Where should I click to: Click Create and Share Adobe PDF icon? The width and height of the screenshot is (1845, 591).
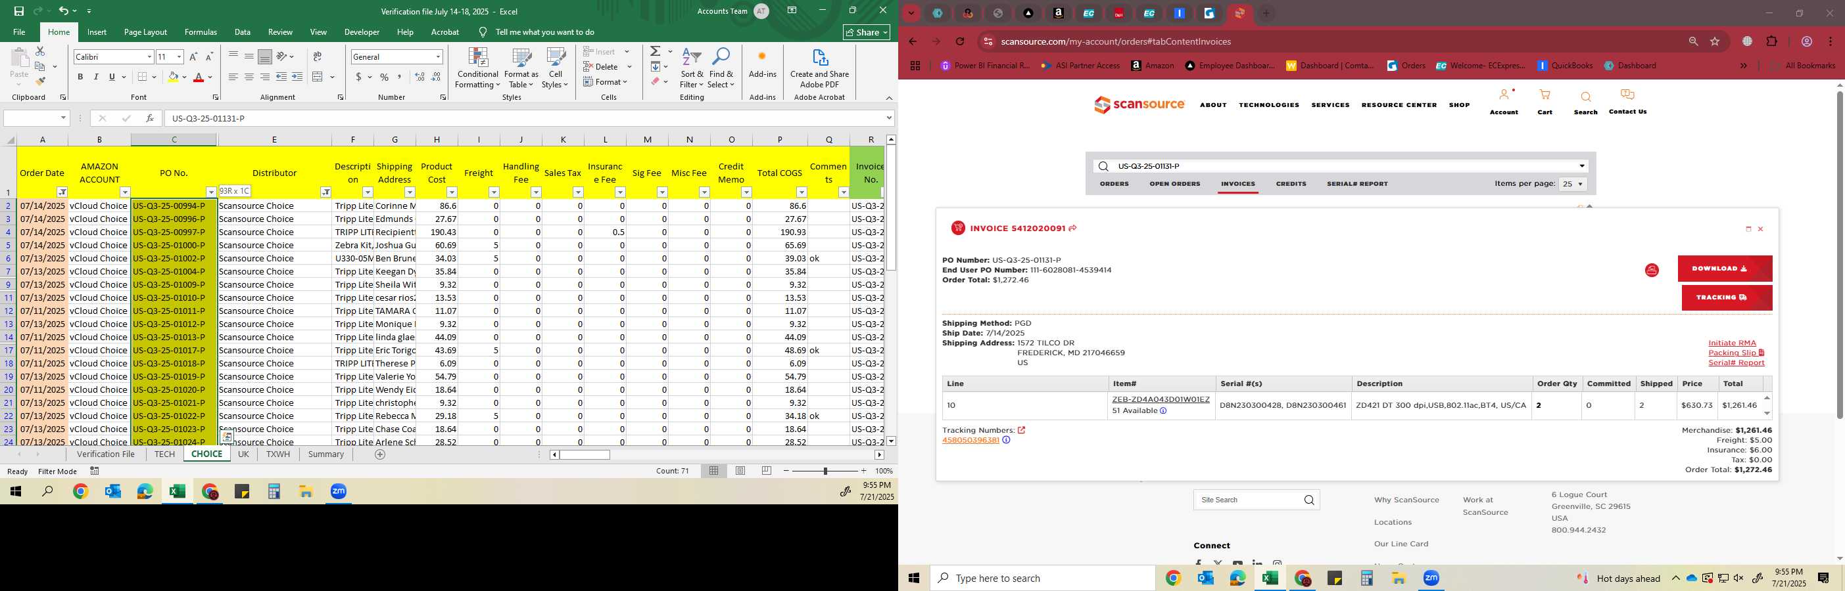point(819,69)
